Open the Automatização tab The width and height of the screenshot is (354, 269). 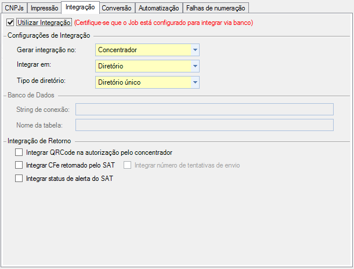tap(159, 8)
